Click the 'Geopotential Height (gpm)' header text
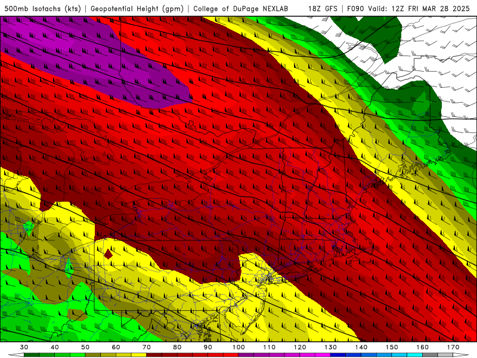The image size is (477, 358). click(137, 9)
